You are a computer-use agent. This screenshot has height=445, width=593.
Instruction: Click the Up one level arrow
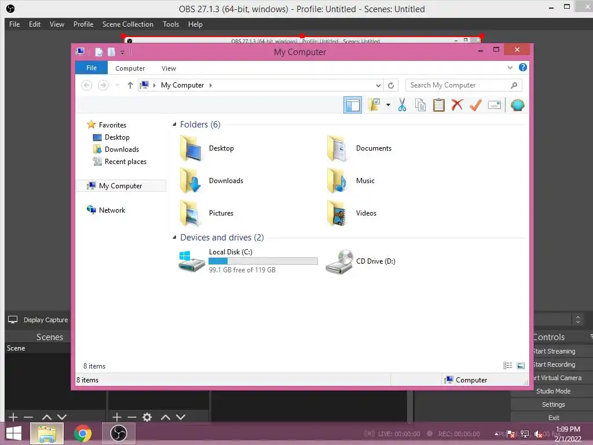130,85
